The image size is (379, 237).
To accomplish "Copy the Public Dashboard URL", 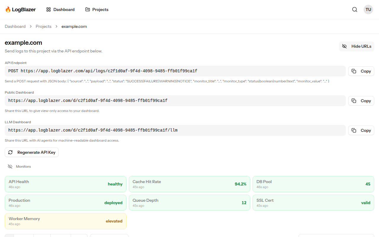I will click(x=361, y=101).
